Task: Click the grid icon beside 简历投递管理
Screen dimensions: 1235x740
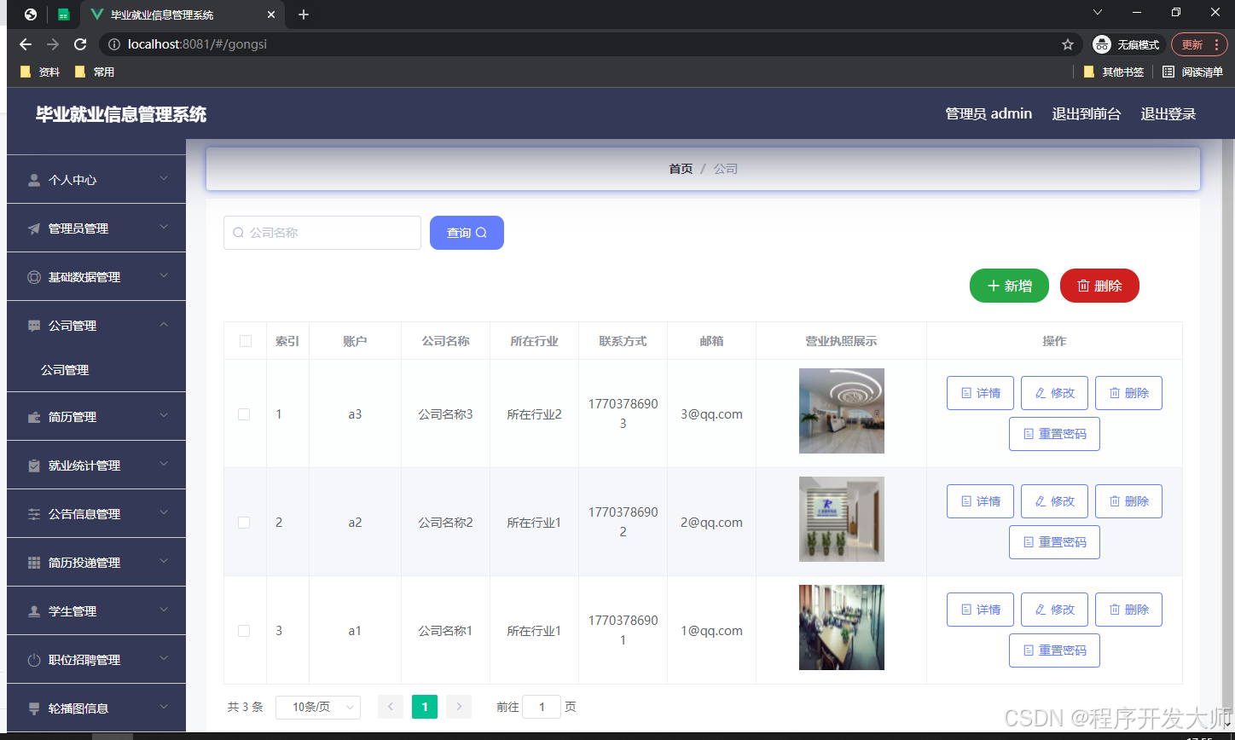Action: point(34,563)
